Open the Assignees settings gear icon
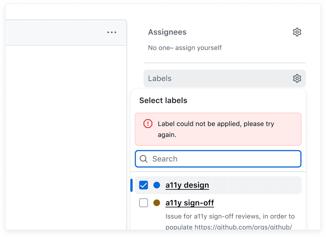326x237 pixels. click(x=297, y=32)
